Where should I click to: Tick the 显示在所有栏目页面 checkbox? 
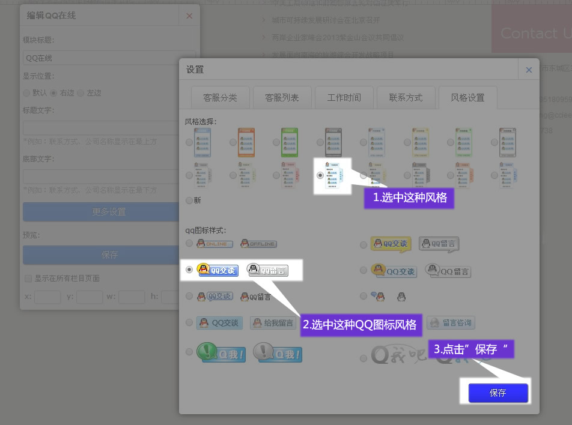[x=28, y=279]
